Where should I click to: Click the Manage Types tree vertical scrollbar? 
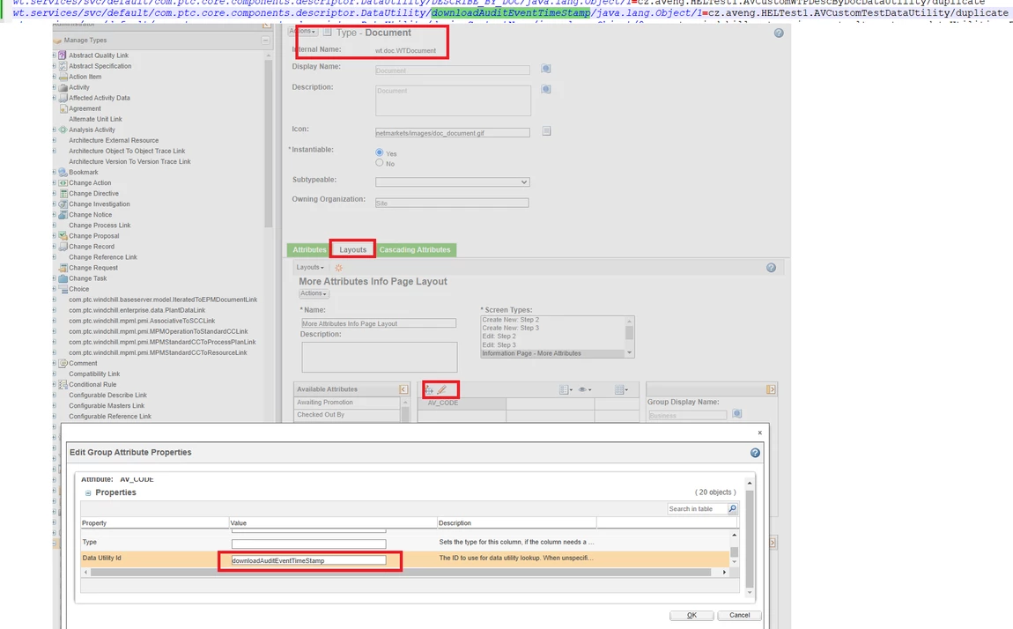[x=268, y=142]
